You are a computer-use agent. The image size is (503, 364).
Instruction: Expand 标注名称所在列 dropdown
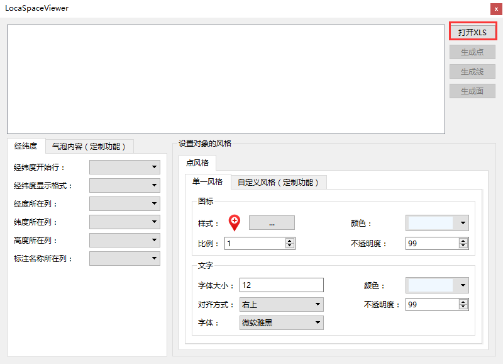[124, 259]
